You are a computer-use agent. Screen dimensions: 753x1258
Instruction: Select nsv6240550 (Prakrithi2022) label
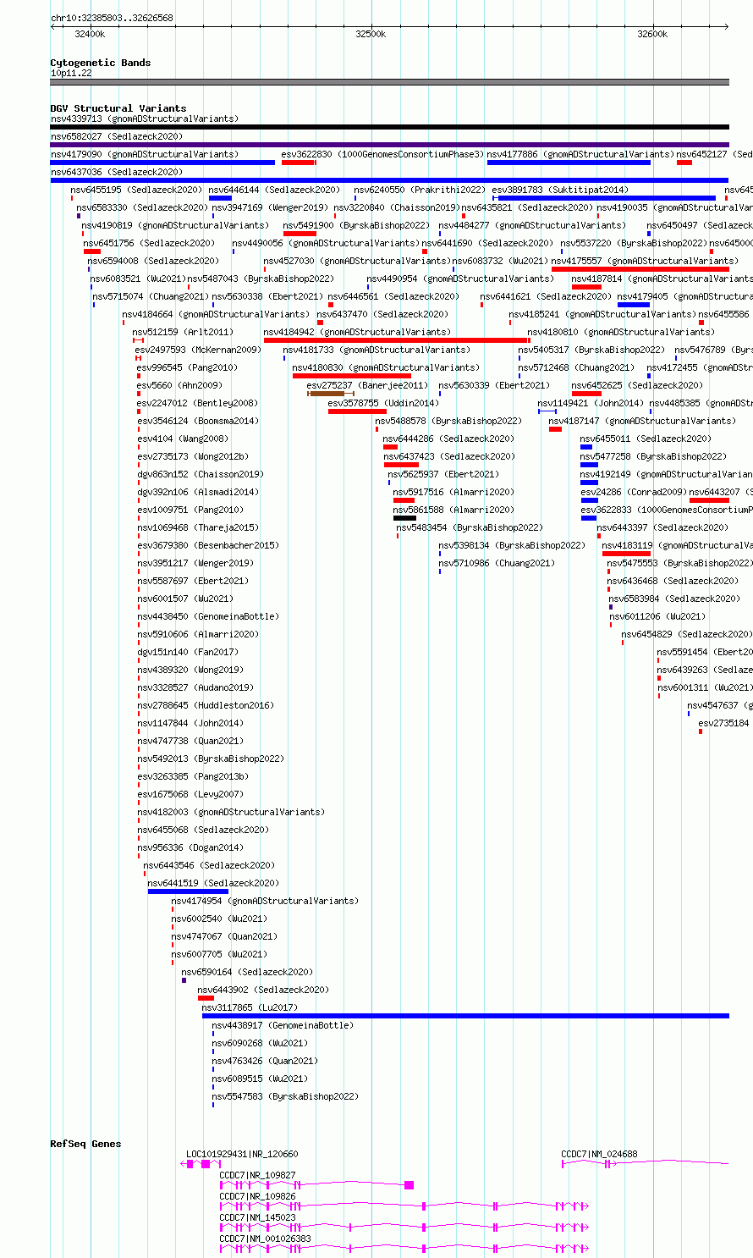[420, 190]
